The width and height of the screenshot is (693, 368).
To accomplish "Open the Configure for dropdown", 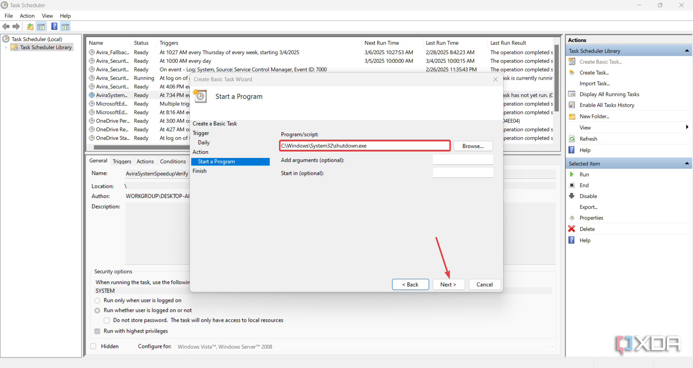I will [366, 347].
